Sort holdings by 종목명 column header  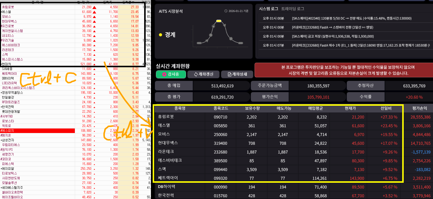point(180,108)
